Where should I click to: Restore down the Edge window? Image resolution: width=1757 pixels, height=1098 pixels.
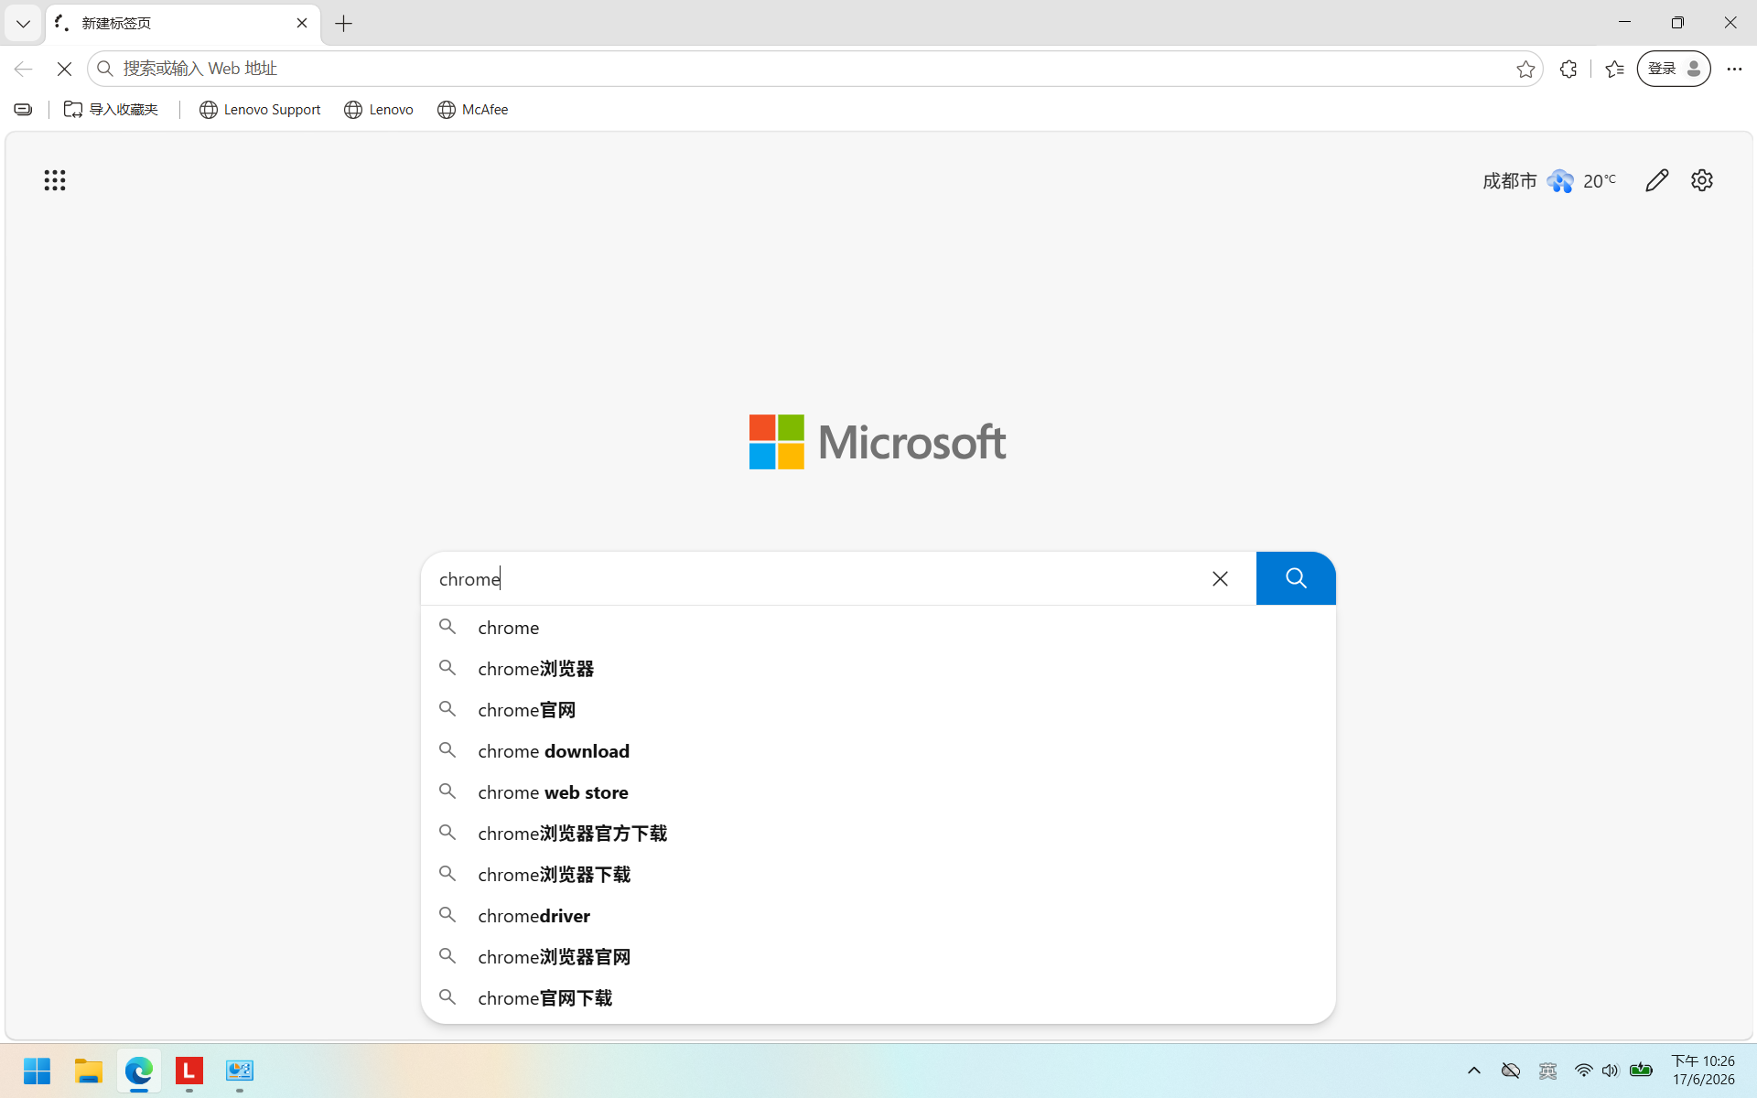pyautogui.click(x=1677, y=23)
